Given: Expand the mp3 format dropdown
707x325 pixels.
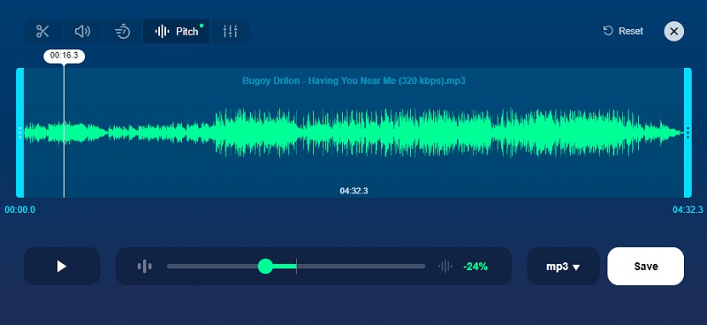Looking at the screenshot, I should (563, 267).
